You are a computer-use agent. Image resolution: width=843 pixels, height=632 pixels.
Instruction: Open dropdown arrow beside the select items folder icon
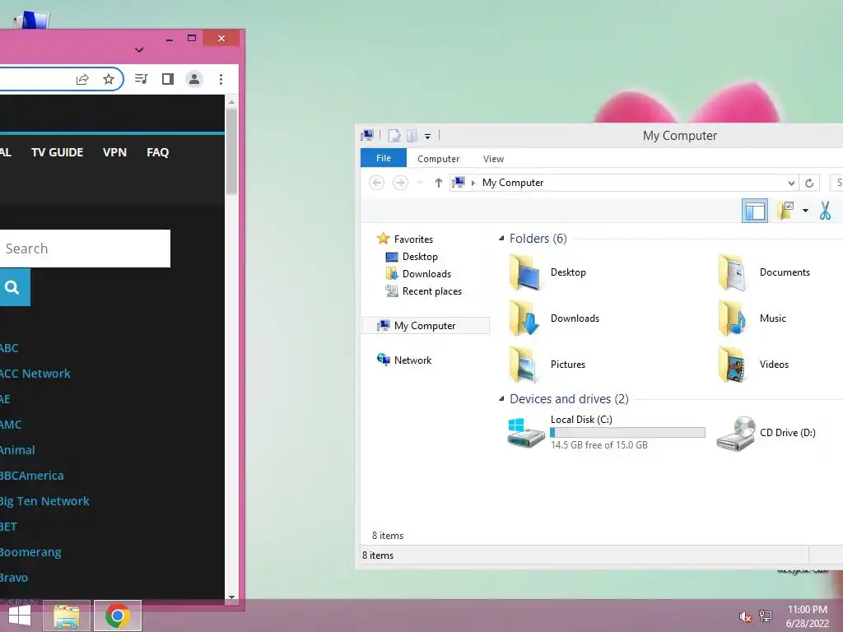tap(805, 211)
